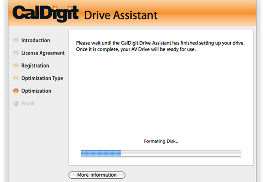Click the License Agreement step bullet icon
The height and width of the screenshot is (182, 264).
[16, 53]
